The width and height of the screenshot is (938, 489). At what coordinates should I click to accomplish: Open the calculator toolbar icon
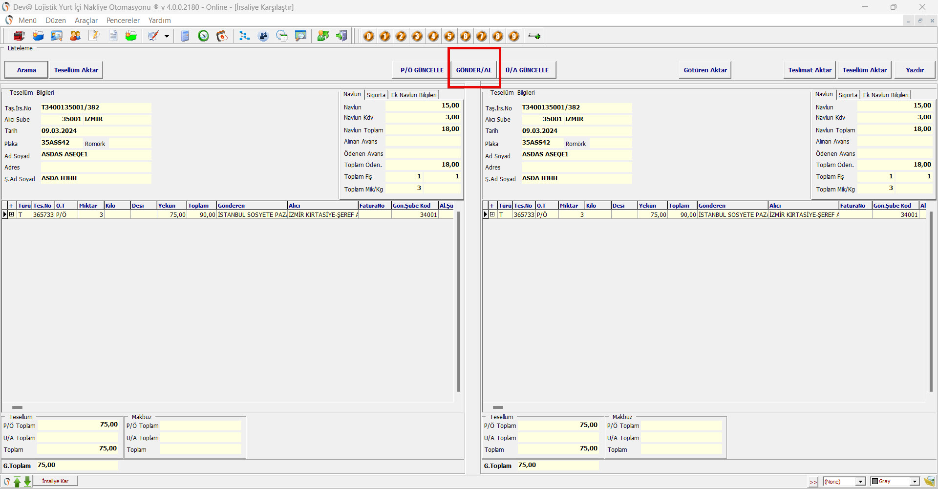185,36
